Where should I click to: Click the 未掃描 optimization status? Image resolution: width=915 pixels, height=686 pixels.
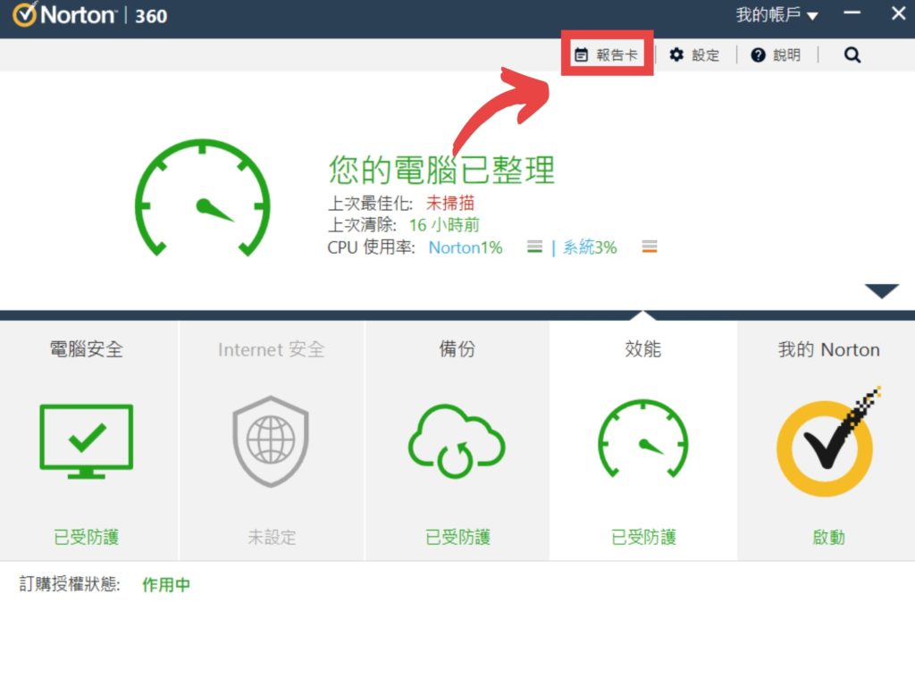pyautogui.click(x=450, y=203)
